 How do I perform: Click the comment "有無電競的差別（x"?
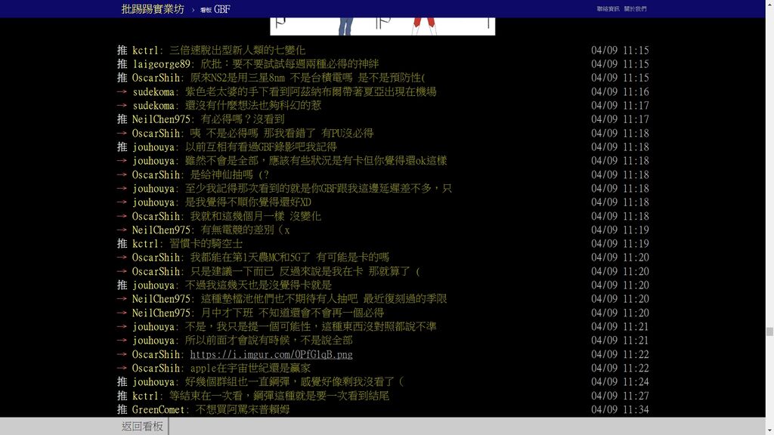(x=245, y=230)
